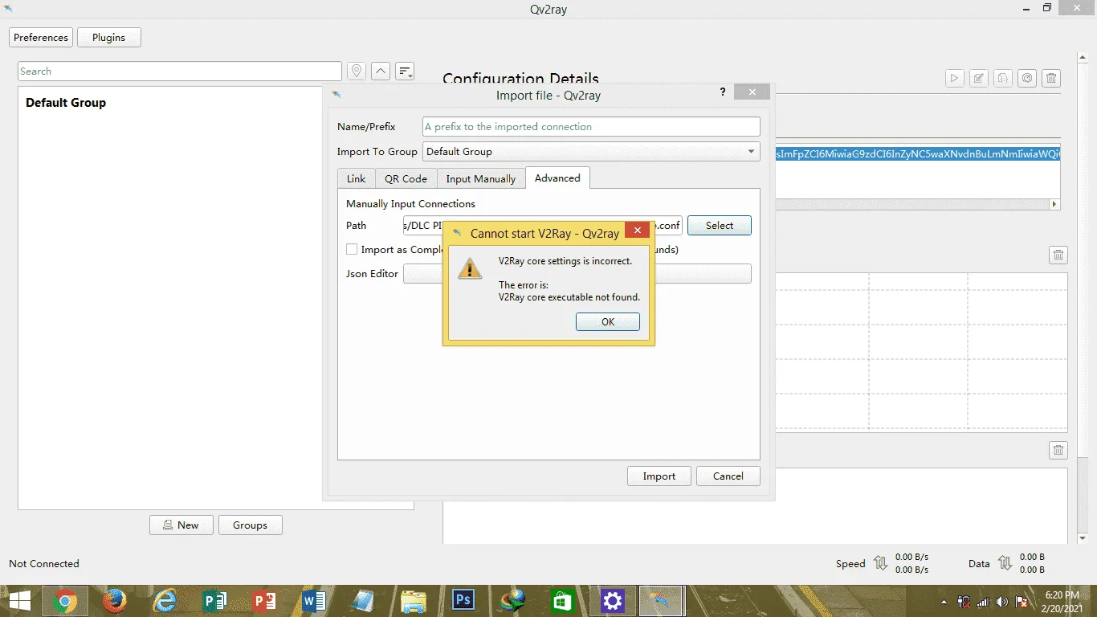Select Default Group in the connection list
The height and width of the screenshot is (617, 1097).
pos(66,103)
